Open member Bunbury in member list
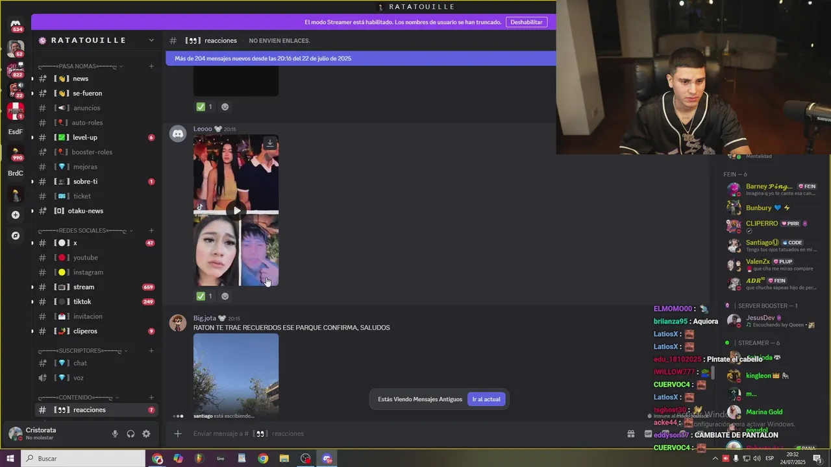 769,208
